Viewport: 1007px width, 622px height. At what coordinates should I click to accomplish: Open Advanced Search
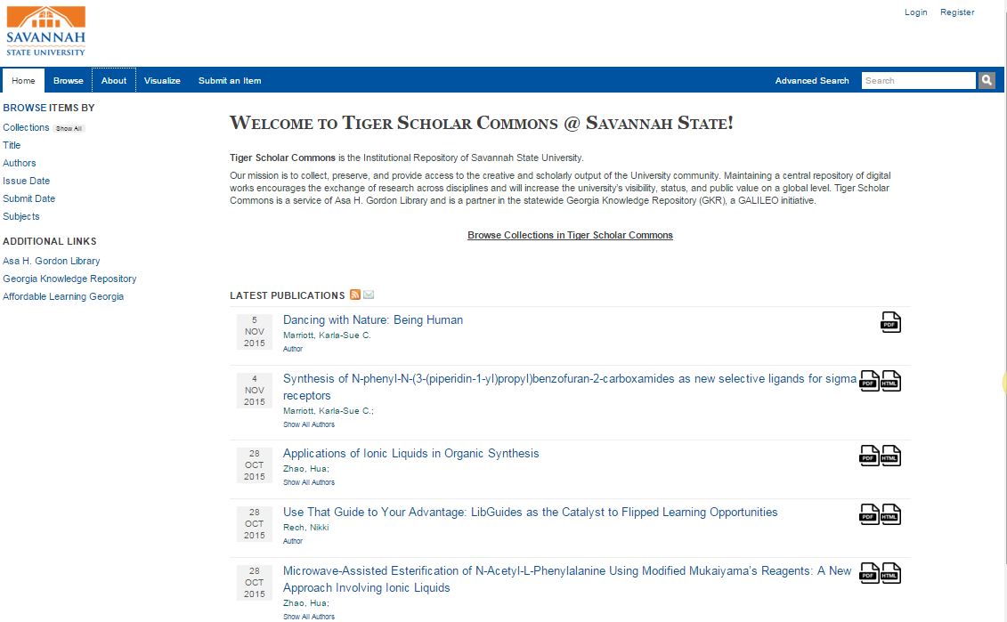812,81
